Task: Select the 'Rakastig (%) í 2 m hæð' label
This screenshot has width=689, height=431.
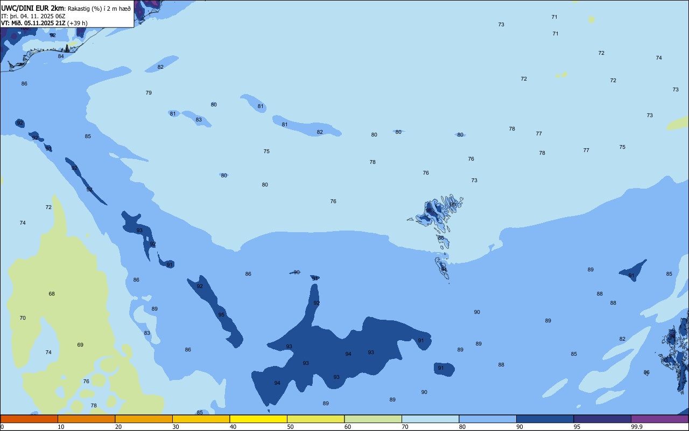Action: click(x=99, y=8)
